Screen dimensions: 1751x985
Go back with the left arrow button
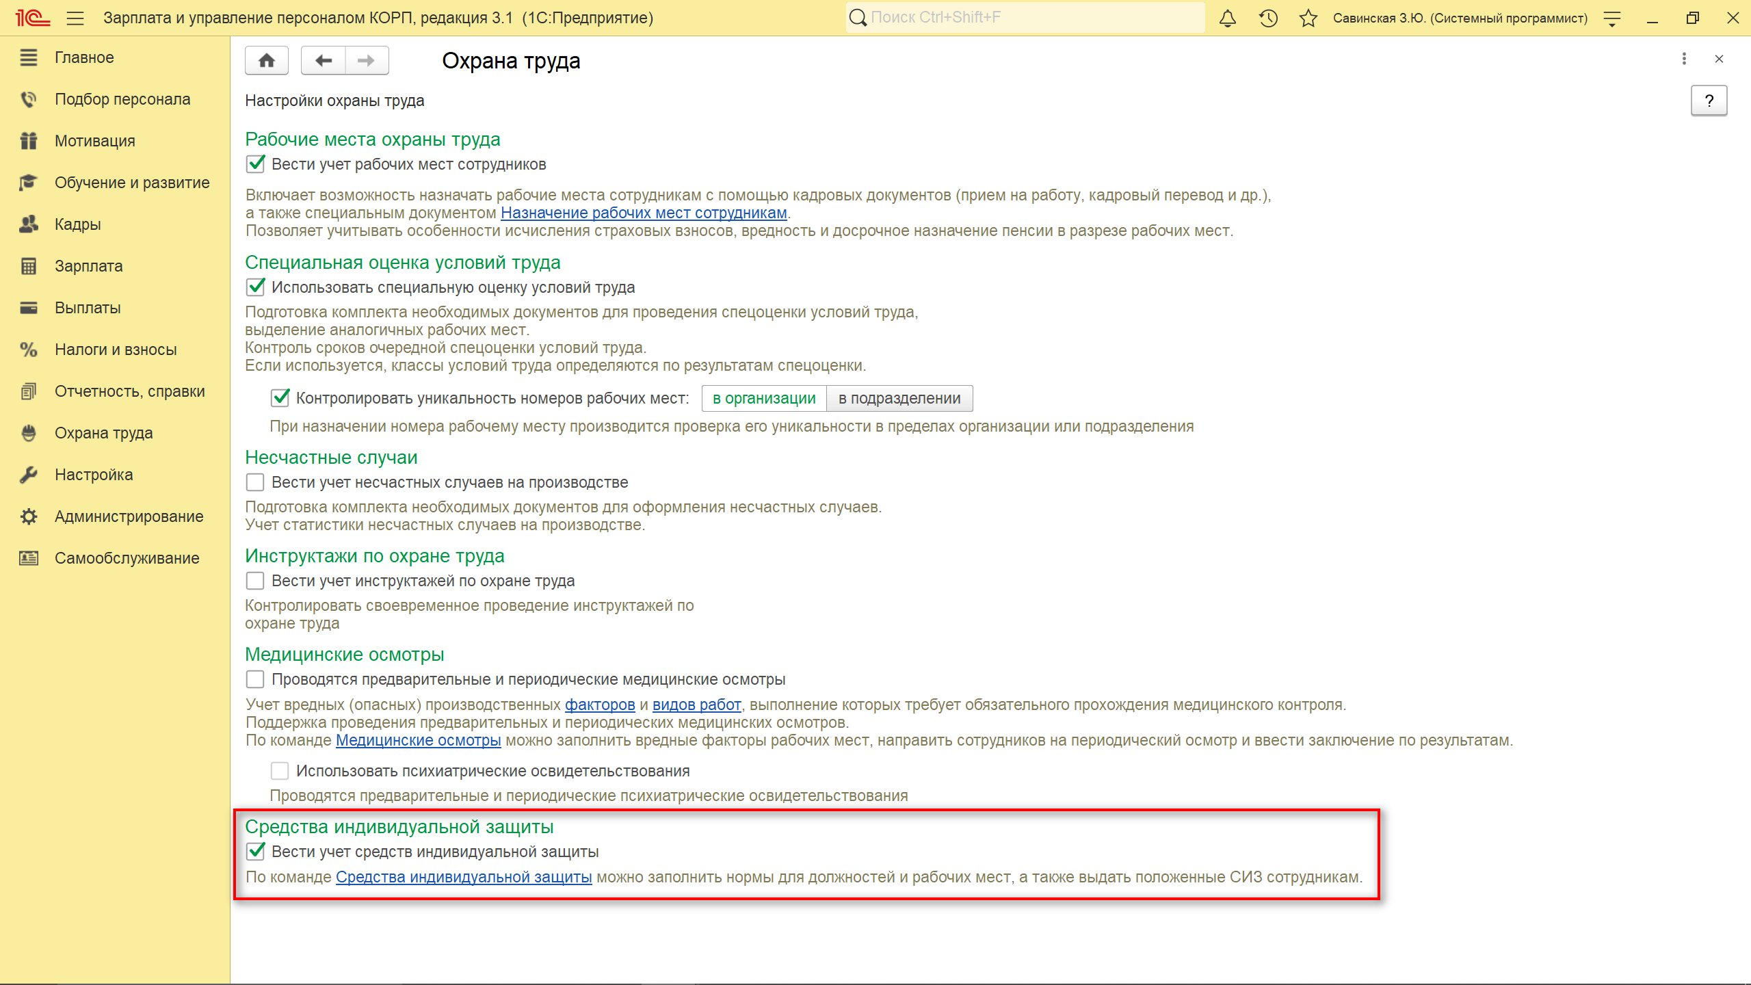coord(324,60)
